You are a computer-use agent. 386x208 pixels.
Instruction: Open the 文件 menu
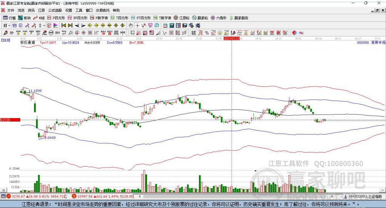click(11, 10)
